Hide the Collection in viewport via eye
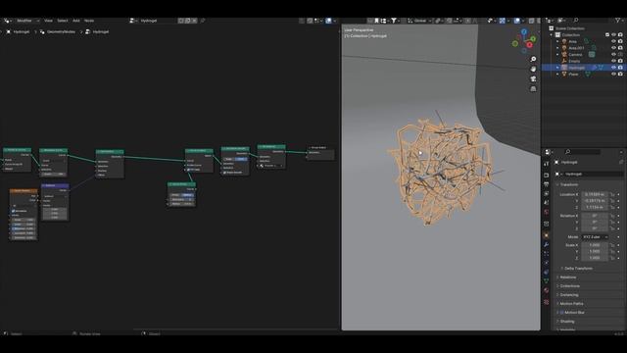This screenshot has height=353, width=627. tap(613, 35)
